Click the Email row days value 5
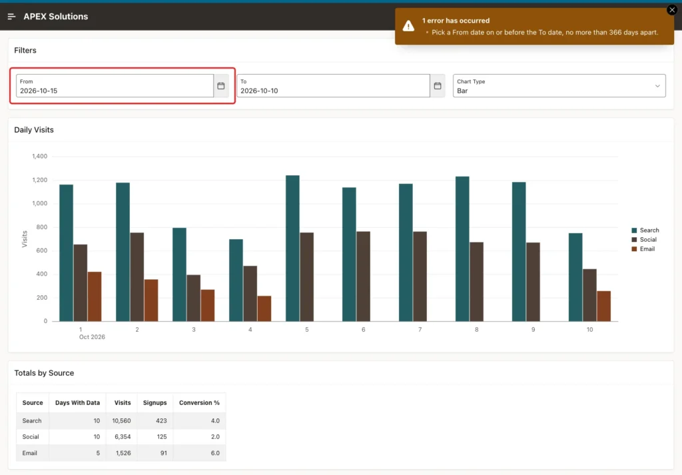This screenshot has height=475, width=682. click(78, 453)
